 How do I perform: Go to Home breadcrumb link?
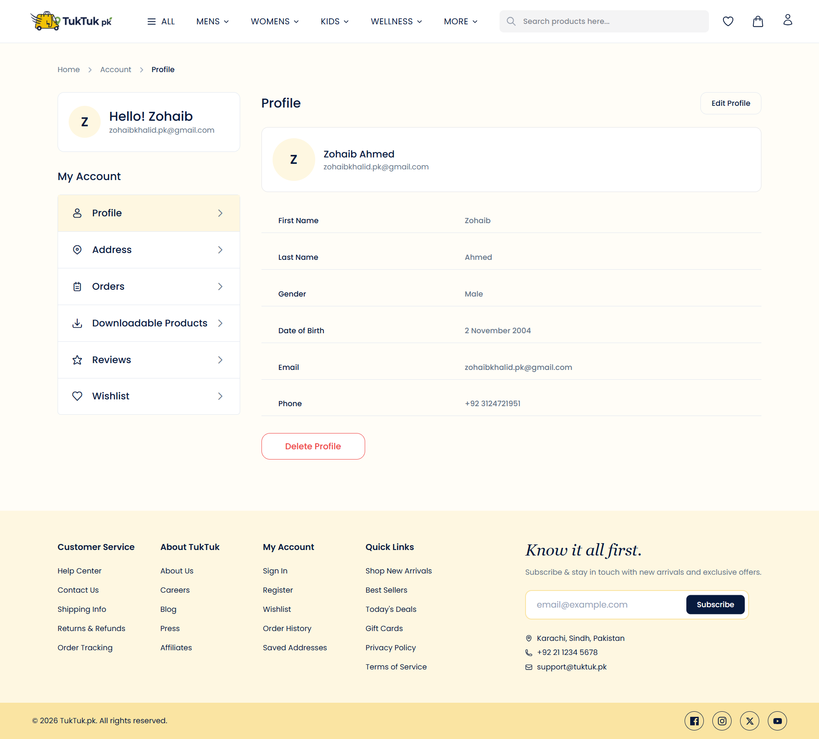[69, 70]
